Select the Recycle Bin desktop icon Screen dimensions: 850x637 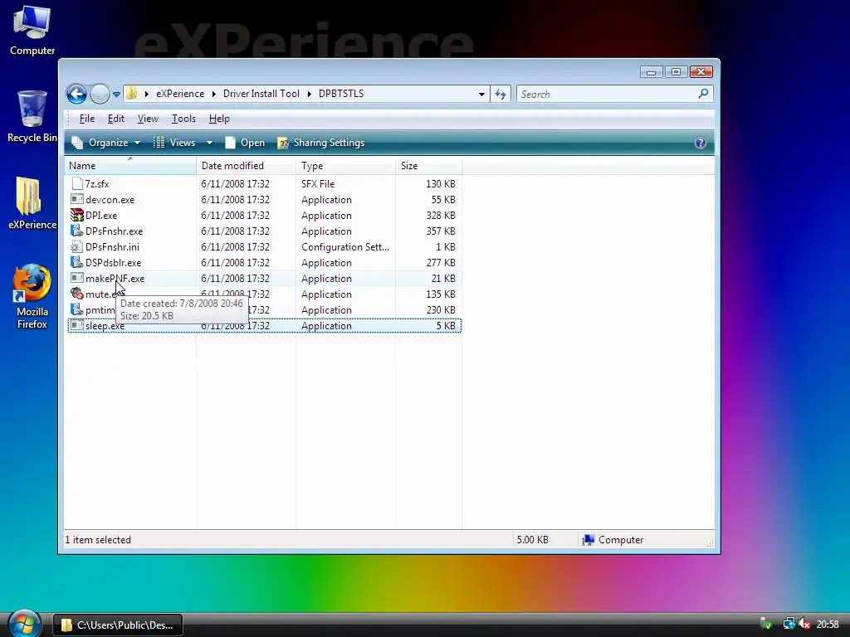tap(32, 116)
